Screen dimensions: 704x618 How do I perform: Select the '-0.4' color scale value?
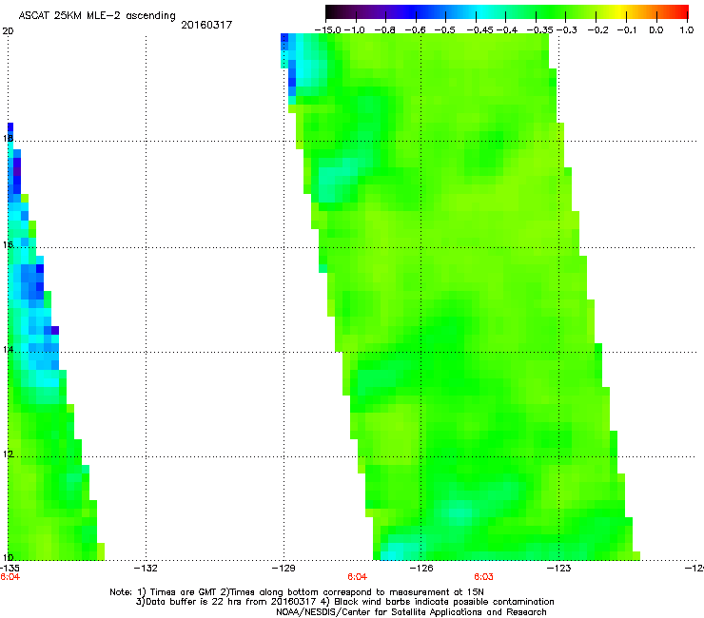click(x=505, y=30)
